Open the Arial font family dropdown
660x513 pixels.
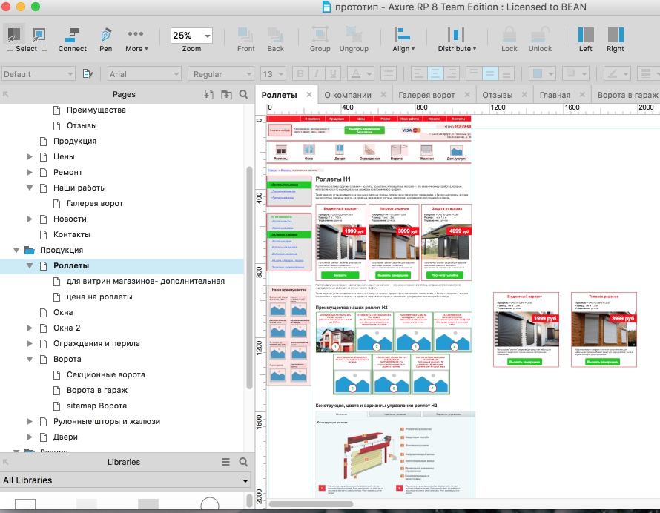(x=145, y=74)
